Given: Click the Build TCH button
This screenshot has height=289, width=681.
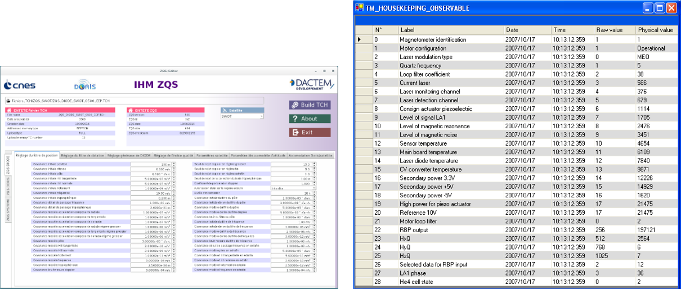Looking at the screenshot, I should click(x=310, y=105).
